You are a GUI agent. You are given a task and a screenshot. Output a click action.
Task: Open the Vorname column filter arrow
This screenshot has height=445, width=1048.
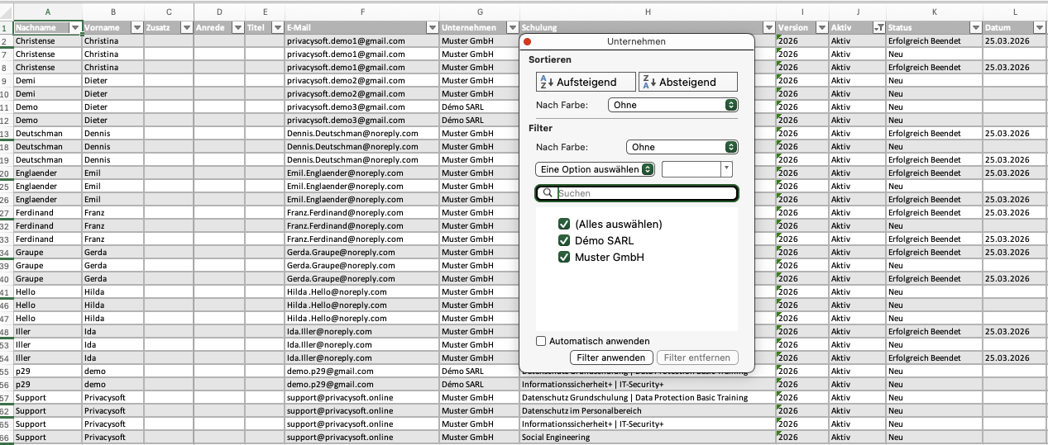click(136, 28)
